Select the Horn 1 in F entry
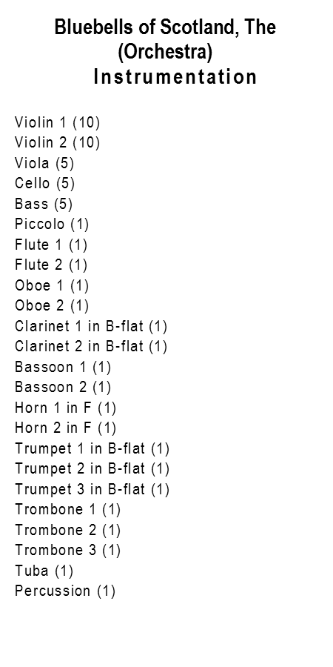 coord(65,408)
